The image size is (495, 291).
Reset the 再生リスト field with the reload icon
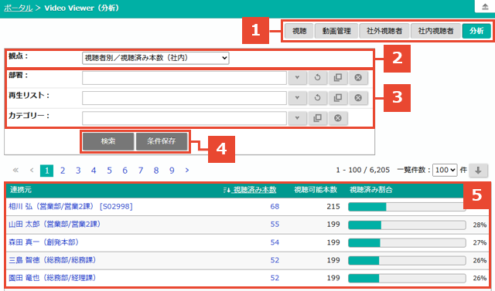317,98
